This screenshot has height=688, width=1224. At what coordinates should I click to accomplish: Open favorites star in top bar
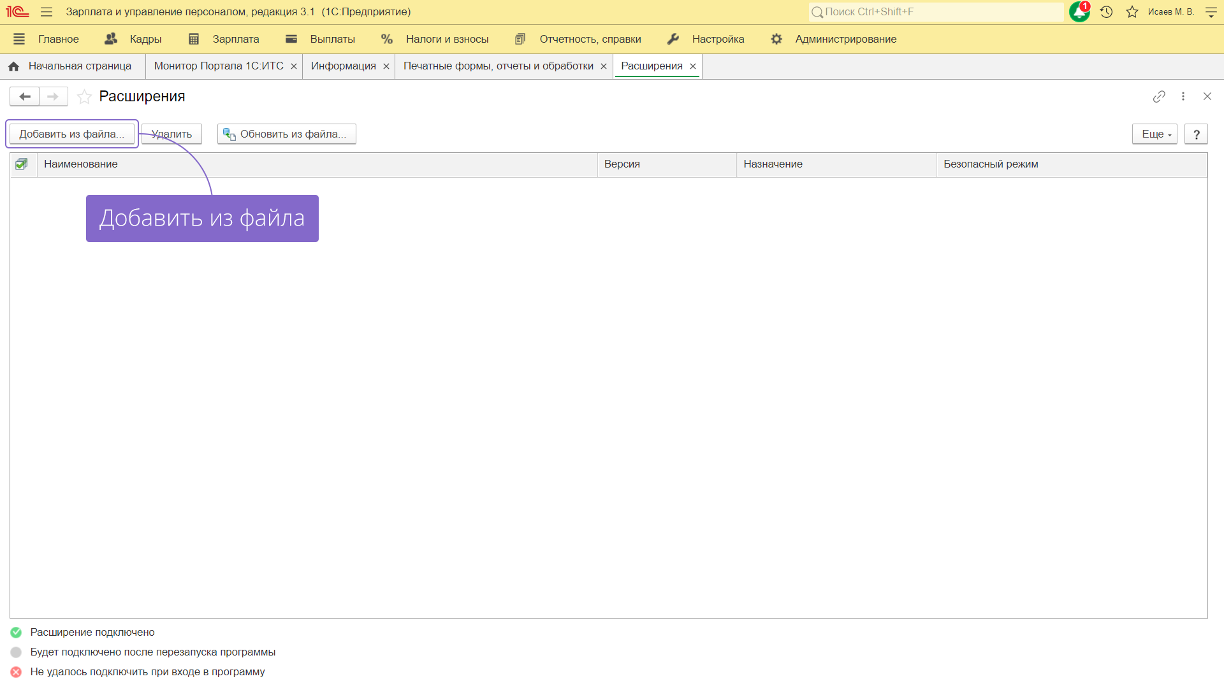1132,12
